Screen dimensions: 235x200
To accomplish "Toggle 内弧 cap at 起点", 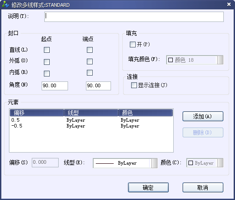I will (47, 73).
